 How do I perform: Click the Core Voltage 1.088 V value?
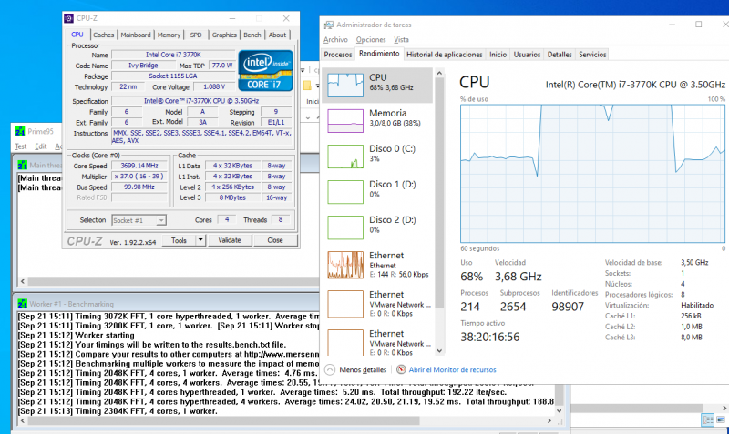coord(214,86)
